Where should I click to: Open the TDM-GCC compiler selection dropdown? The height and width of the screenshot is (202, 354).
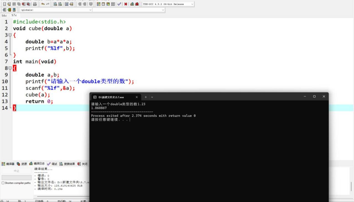pos(192,4)
